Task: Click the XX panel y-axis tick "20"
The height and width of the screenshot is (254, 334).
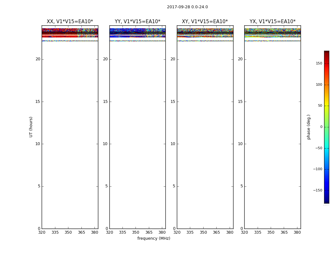Action: 38,59
